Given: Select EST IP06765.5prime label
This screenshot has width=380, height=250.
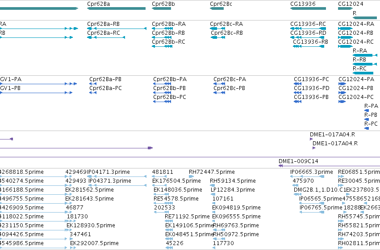Looking at the screenshot, I should point(321,208).
